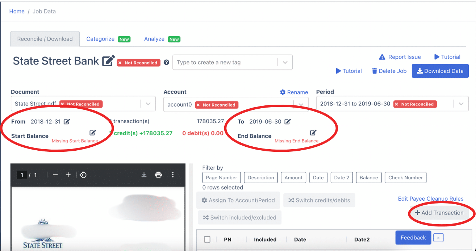This screenshot has width=476, height=251.
Task: Click Delete Job
Action: [x=389, y=71]
